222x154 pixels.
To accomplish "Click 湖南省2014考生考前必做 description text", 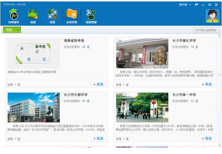I will point(32,72).
